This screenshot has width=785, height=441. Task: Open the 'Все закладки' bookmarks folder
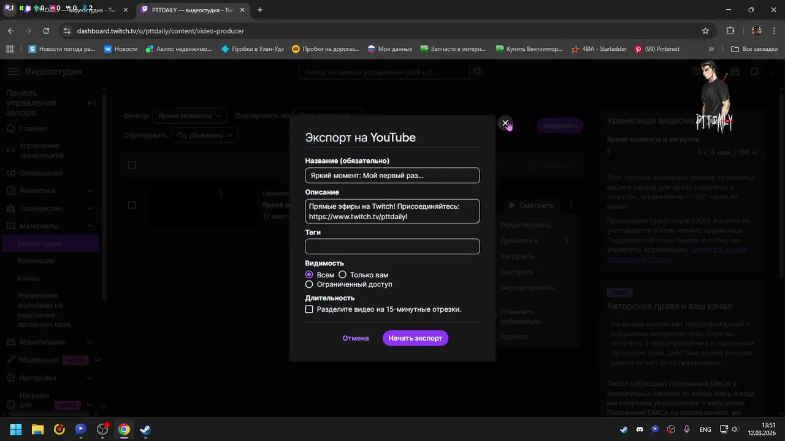(754, 49)
